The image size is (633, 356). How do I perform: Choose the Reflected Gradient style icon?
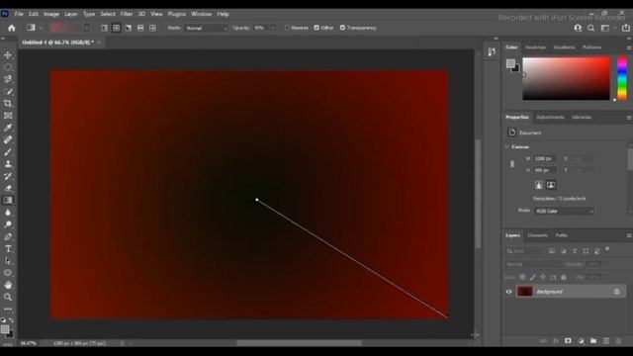click(140, 28)
